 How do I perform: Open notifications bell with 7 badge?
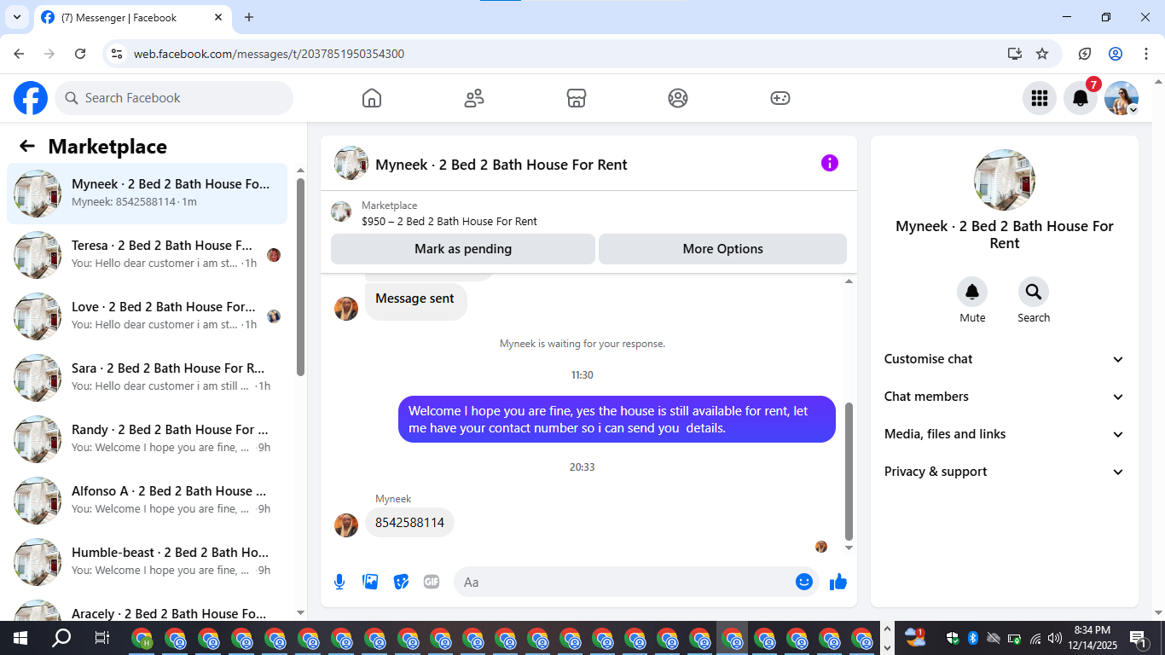click(x=1081, y=98)
